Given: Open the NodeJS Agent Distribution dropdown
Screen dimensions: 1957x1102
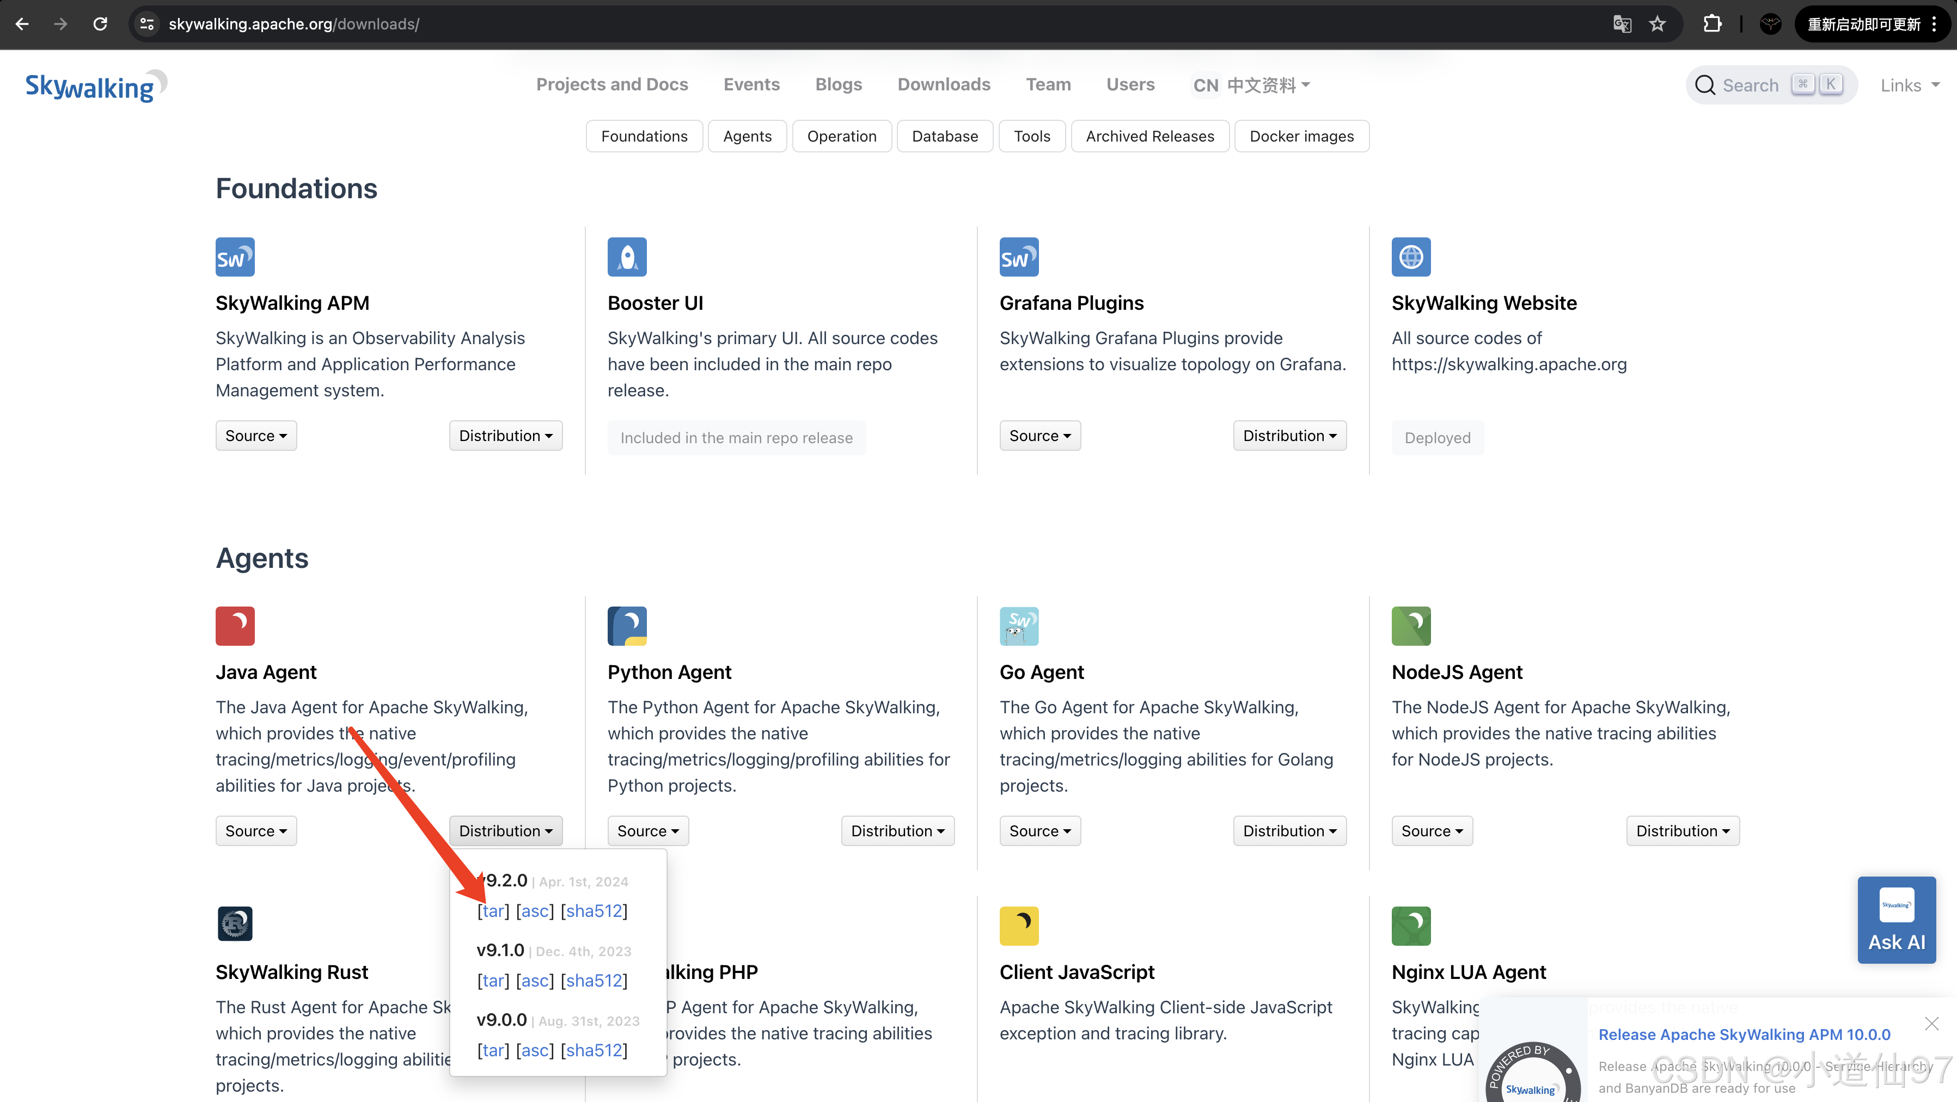Looking at the screenshot, I should pos(1683,830).
